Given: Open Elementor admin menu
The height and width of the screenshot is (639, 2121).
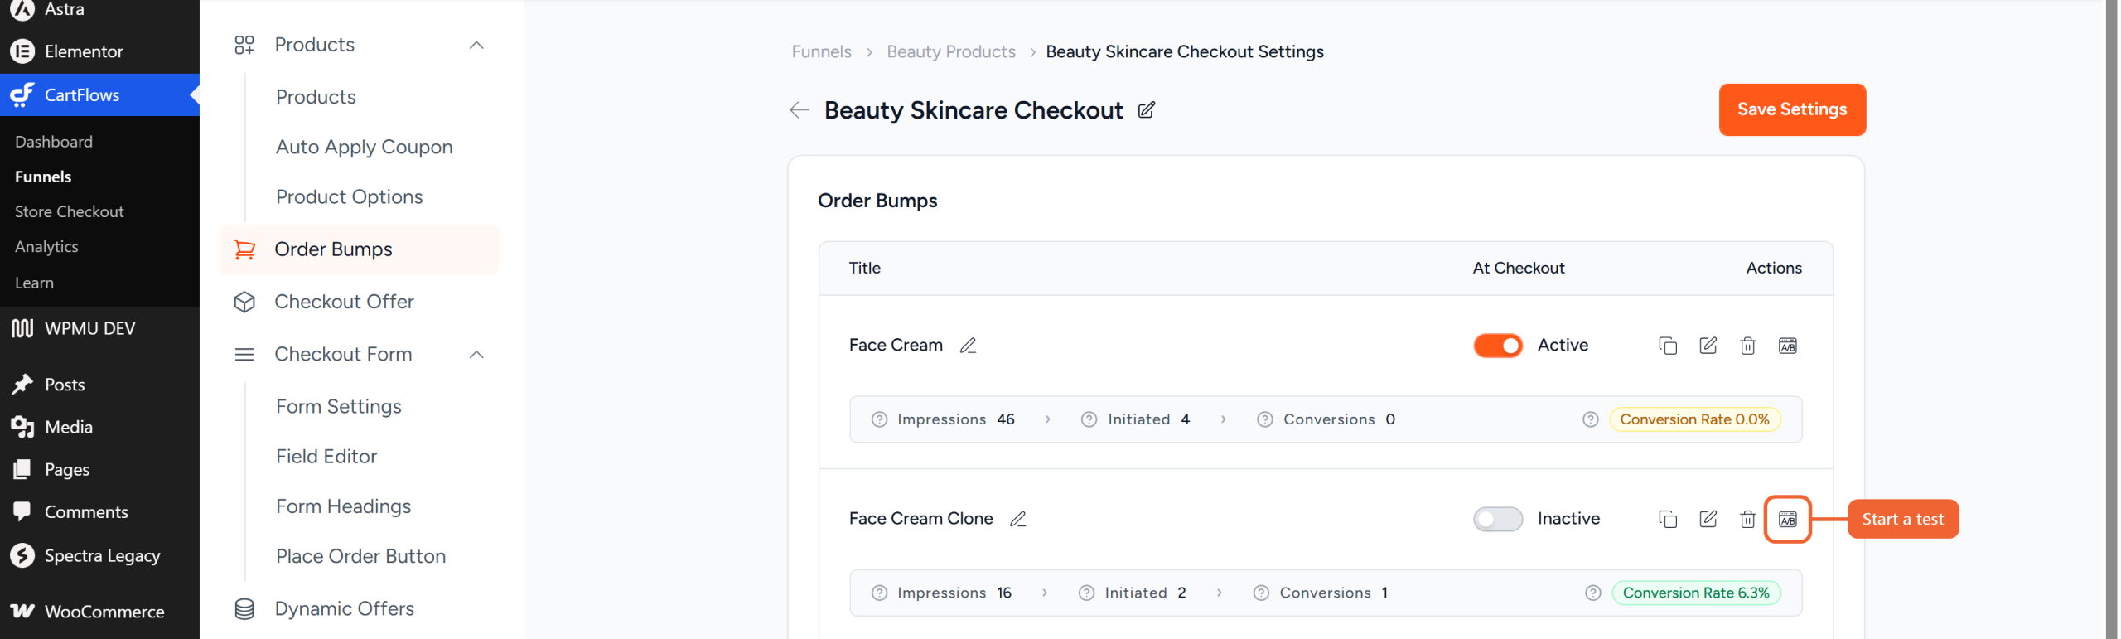Looking at the screenshot, I should pyautogui.click(x=99, y=51).
